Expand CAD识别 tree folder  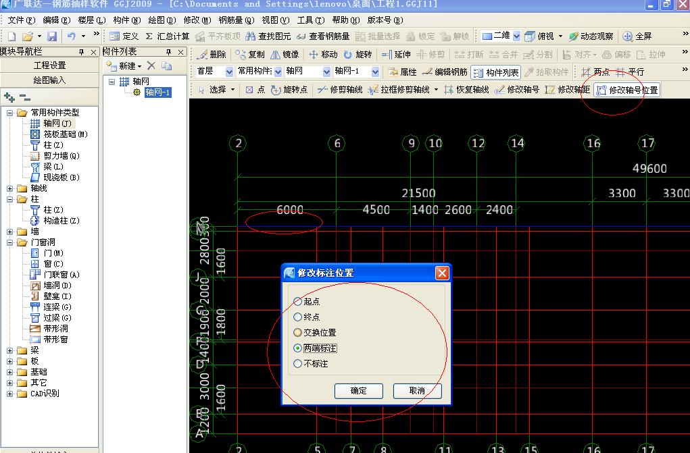tap(9, 394)
